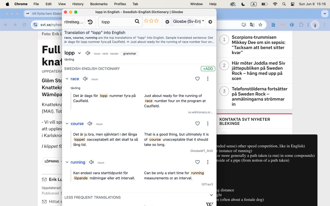More options for the 'race' translation
Screen dimensions: 330x206
[x=208, y=79]
